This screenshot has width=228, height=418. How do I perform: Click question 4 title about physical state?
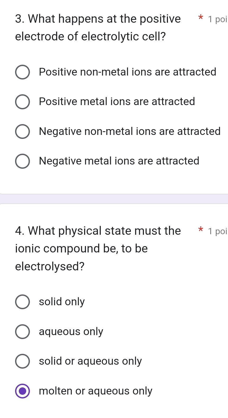pos(98,248)
